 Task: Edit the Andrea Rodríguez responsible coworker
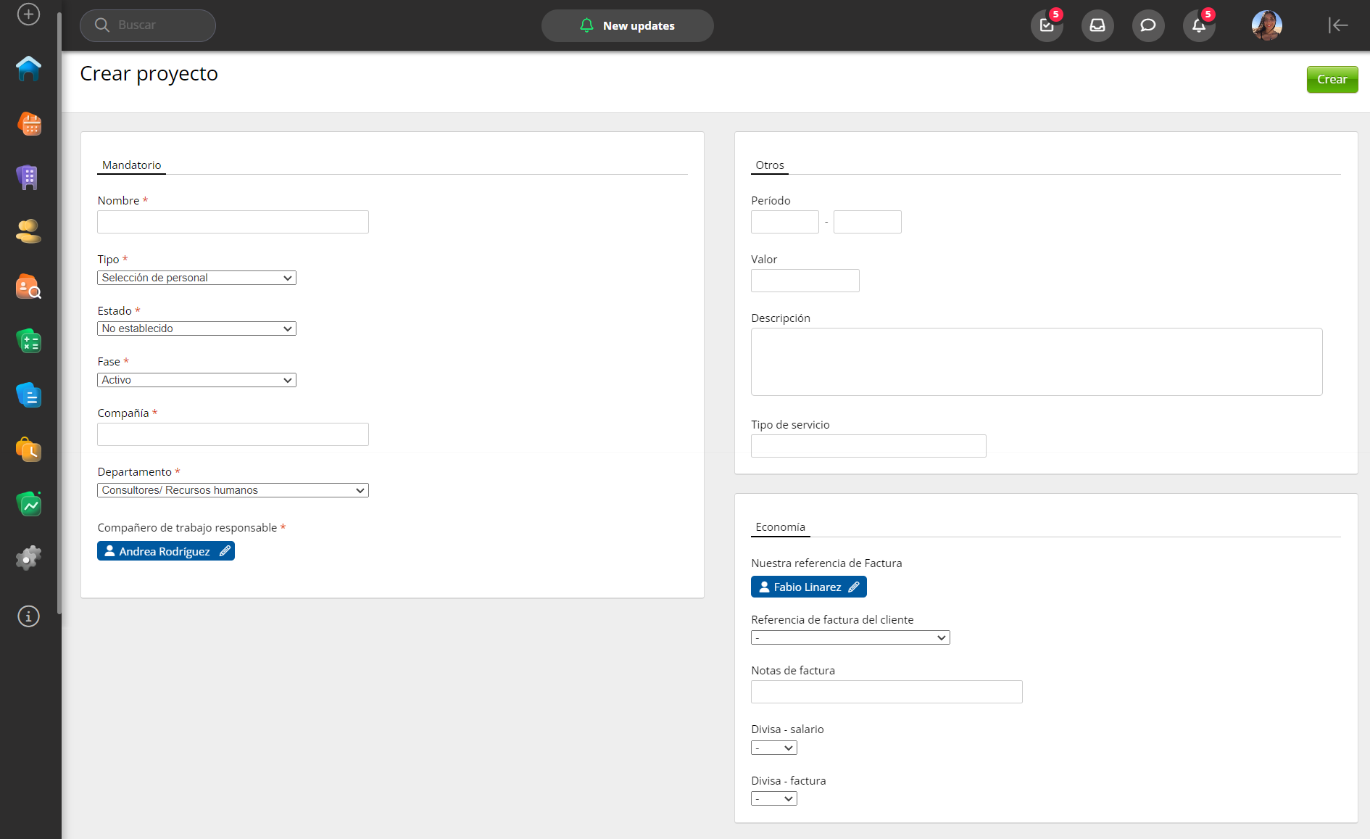225,551
